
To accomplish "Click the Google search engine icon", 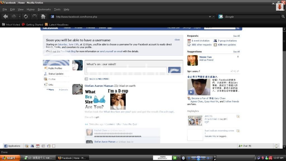I will (x=221, y=17).
